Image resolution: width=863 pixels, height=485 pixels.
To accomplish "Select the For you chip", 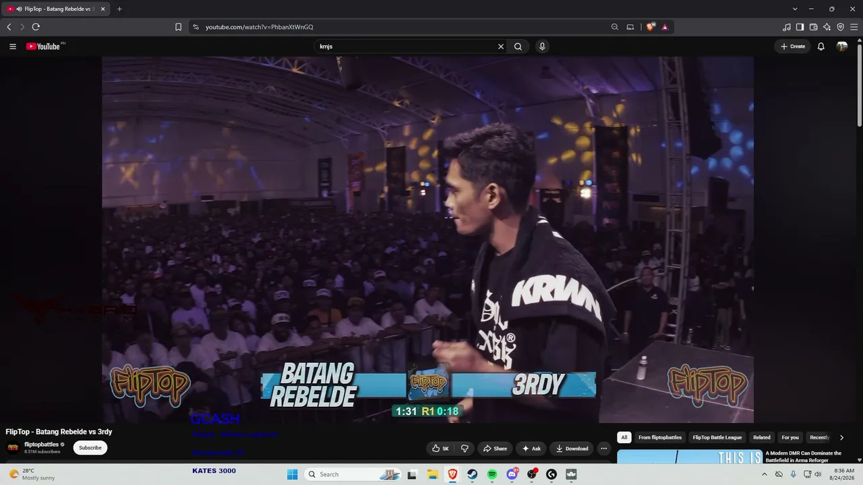I will click(790, 437).
